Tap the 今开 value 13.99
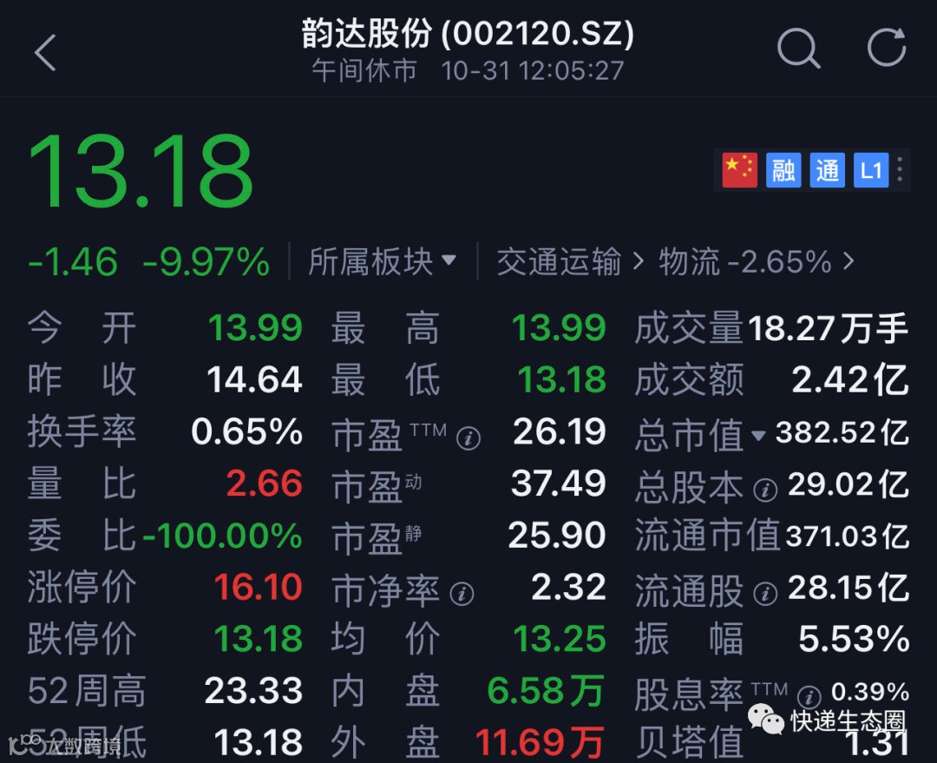The image size is (937, 763). 255,328
